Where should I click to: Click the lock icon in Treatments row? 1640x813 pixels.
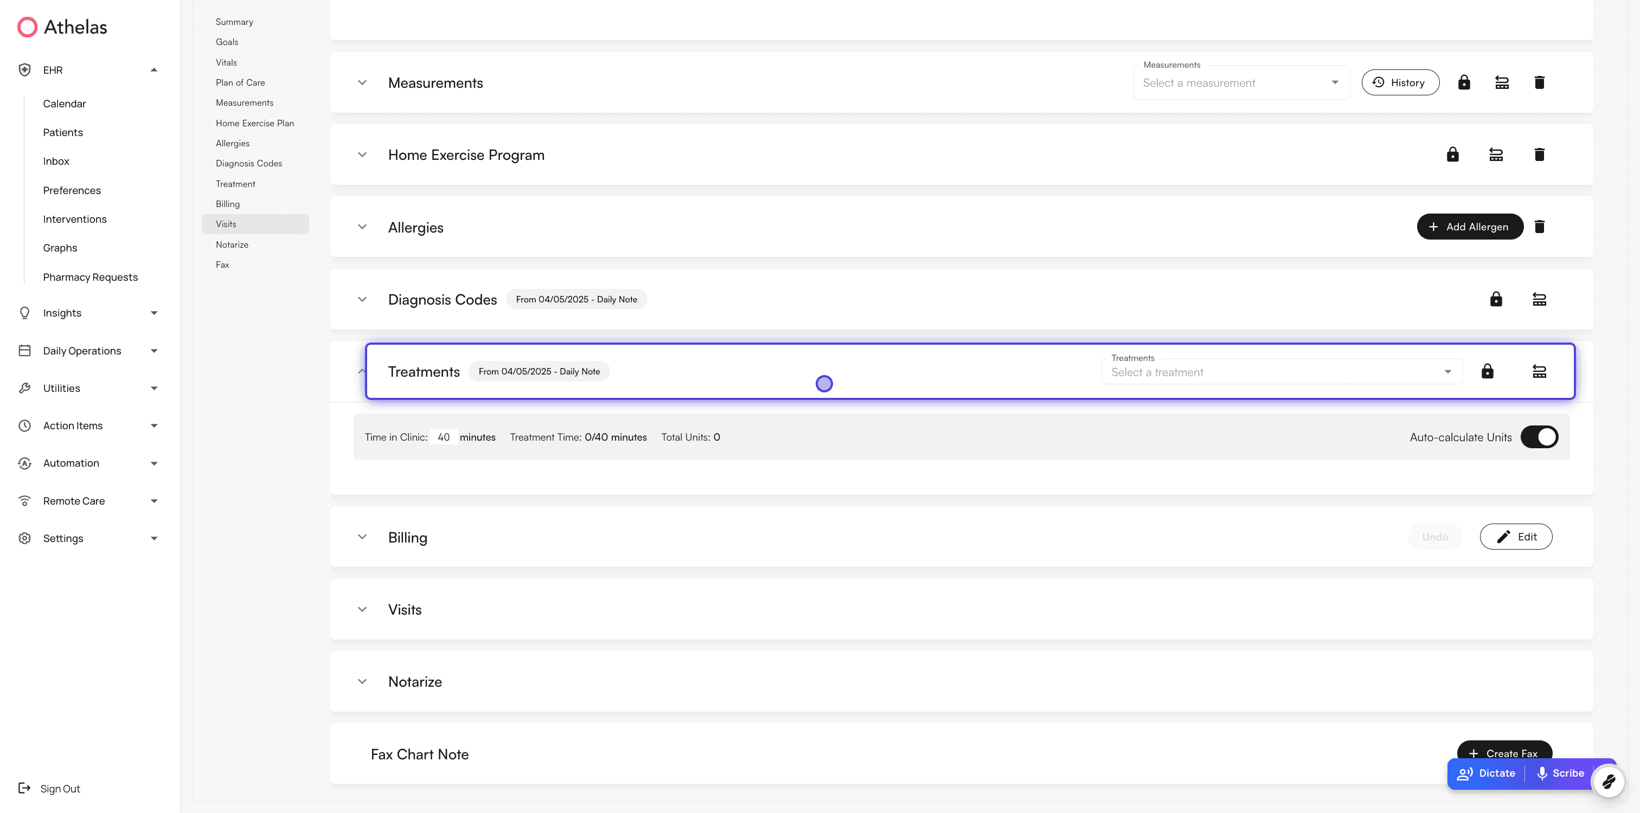tap(1487, 371)
